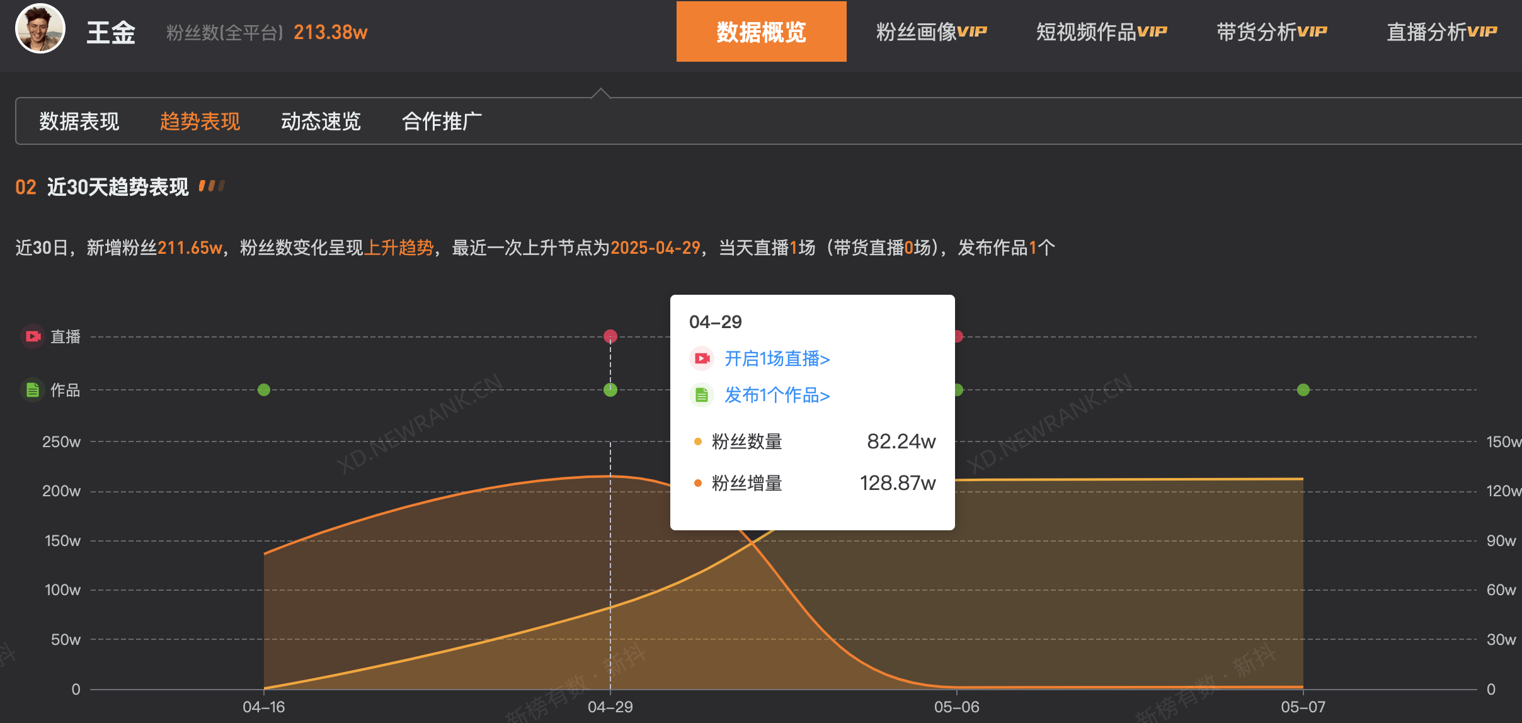Go to the 带货分析 VIP tab
The image size is (1522, 723).
(x=1271, y=31)
